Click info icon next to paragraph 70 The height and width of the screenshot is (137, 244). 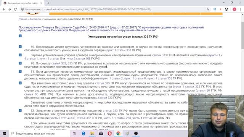[x=20, y=63]
